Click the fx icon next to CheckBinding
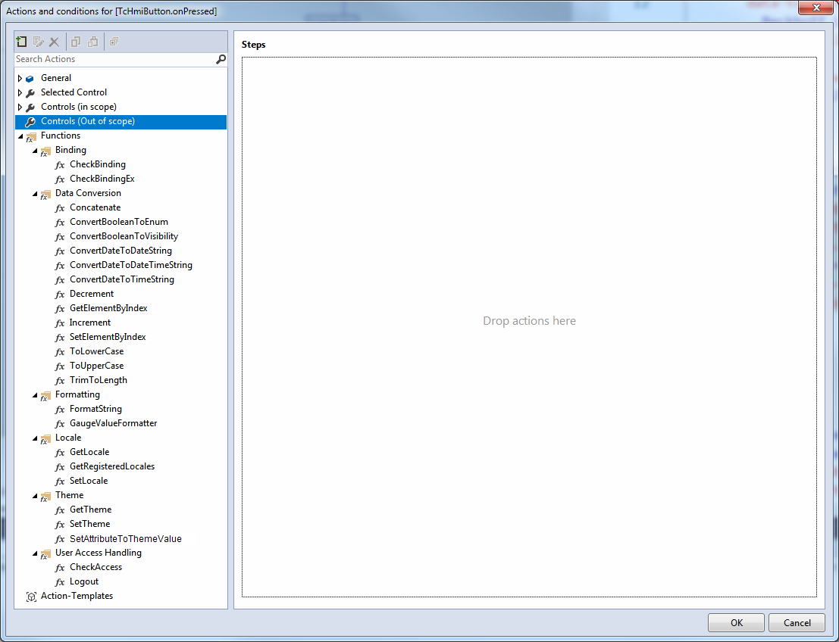The width and height of the screenshot is (839, 642). tap(60, 165)
